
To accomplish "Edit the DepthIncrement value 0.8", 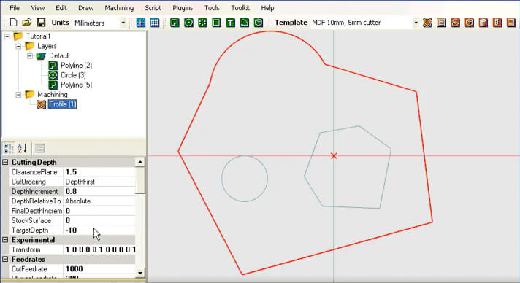I will point(99,192).
